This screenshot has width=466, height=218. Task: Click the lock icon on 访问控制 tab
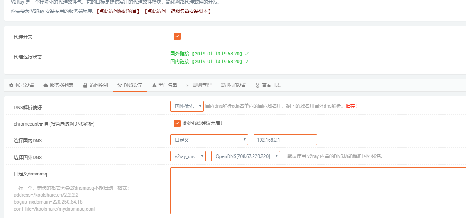pyautogui.click(x=85, y=85)
